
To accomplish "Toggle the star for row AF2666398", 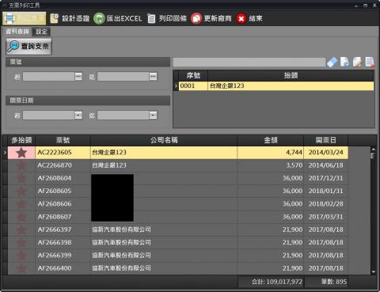I will (21, 242).
